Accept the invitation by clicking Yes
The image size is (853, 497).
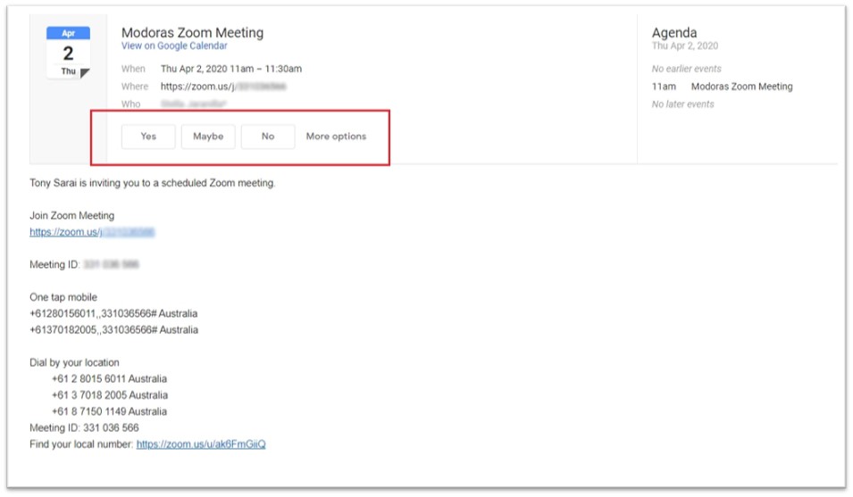148,137
